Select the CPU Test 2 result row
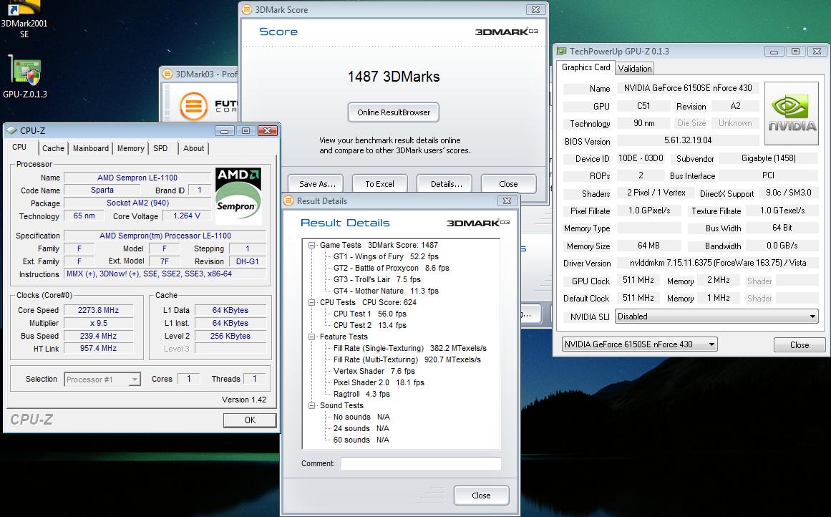Screen dimensions: 831x517 coord(370,325)
